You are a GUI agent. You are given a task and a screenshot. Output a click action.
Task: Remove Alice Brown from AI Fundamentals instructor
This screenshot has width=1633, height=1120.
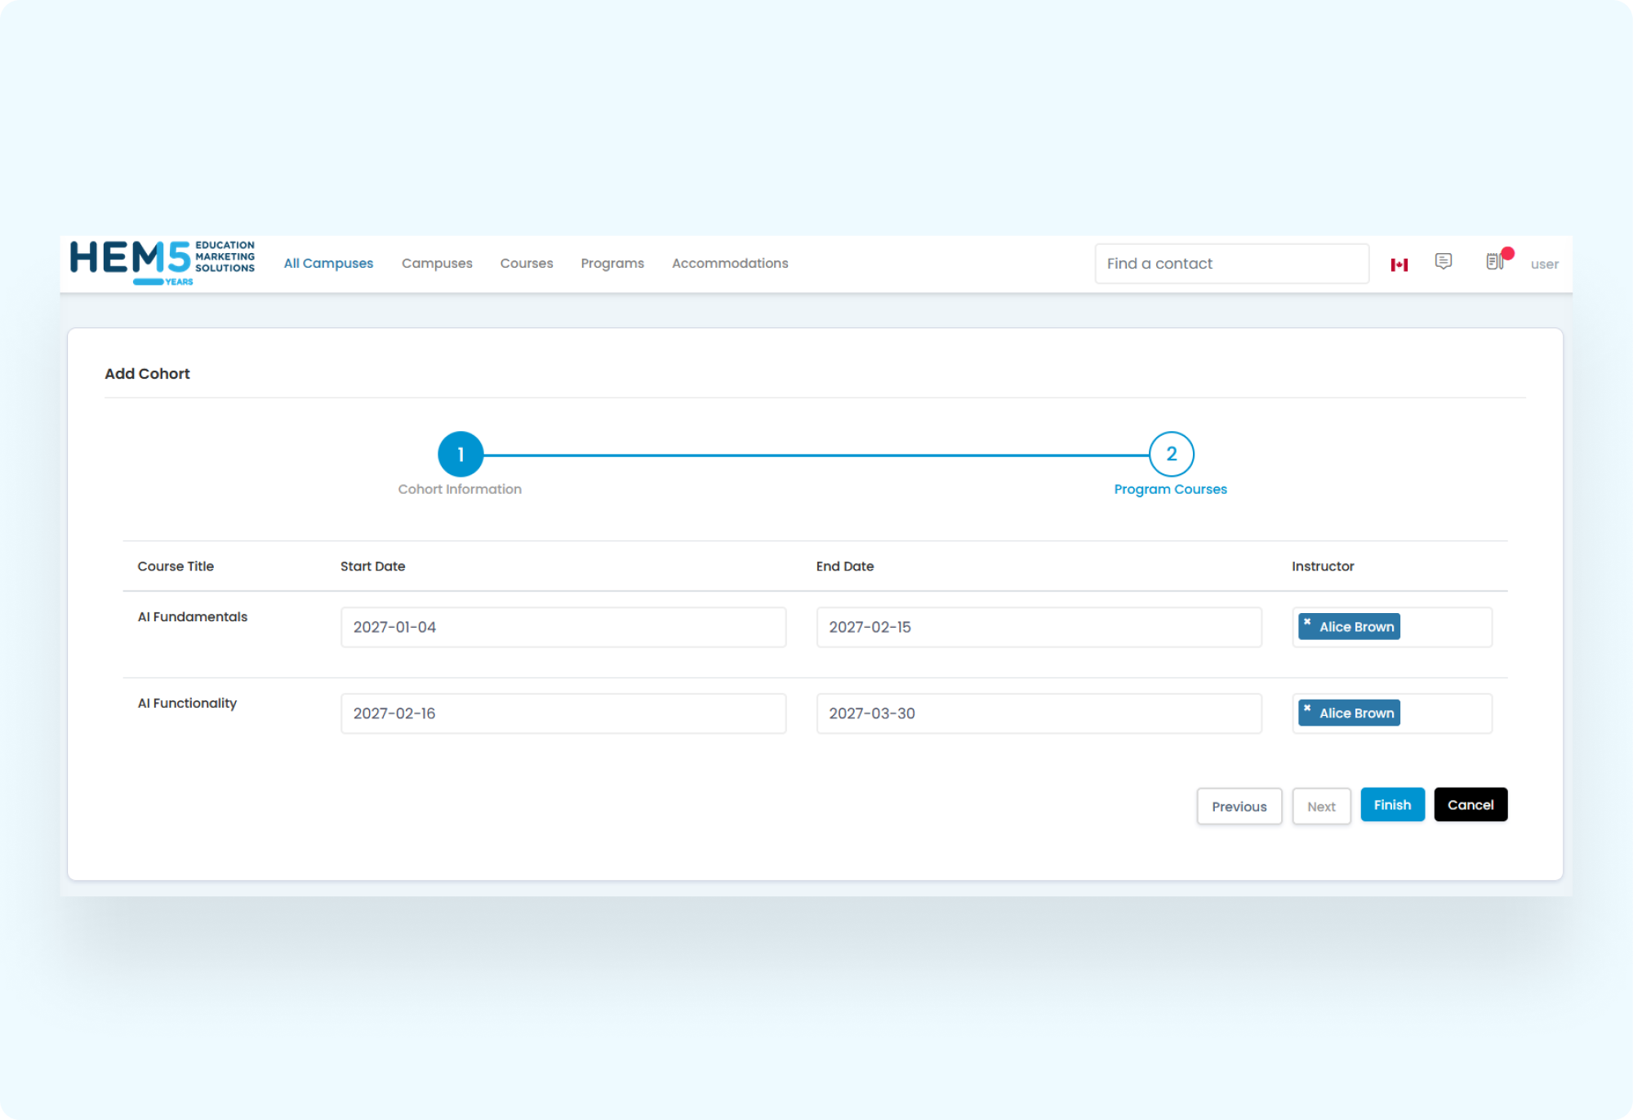point(1307,622)
